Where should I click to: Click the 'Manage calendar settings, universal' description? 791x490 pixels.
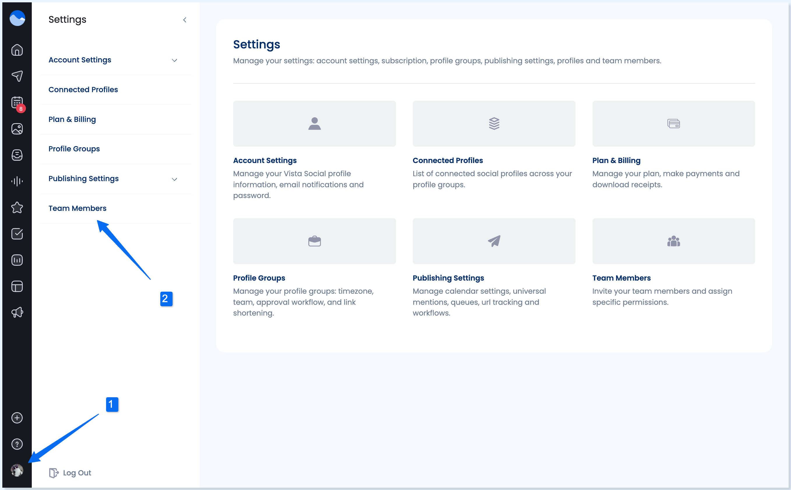pyautogui.click(x=479, y=302)
